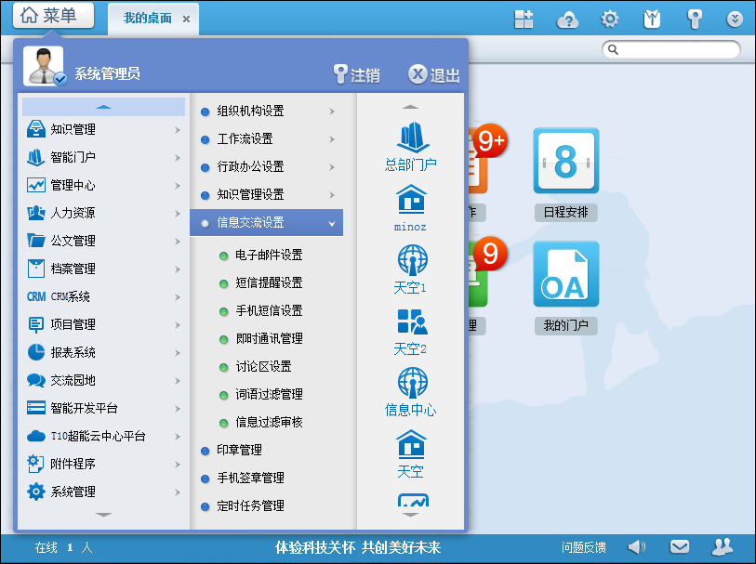Image resolution: width=756 pixels, height=564 pixels.
Task: Open the 我的门户 OA desktop icon
Action: click(x=566, y=273)
